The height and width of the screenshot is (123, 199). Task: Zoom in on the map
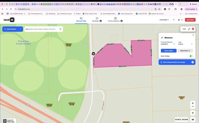click(x=193, y=103)
